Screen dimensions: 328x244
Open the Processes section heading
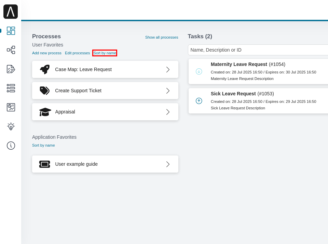46,36
